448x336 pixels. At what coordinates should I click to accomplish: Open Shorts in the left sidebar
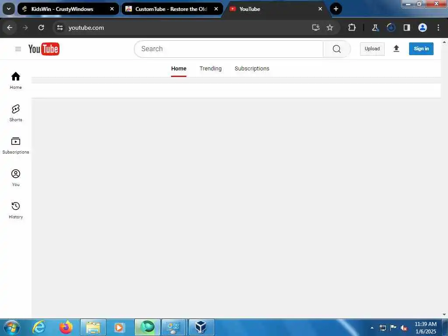pyautogui.click(x=16, y=113)
